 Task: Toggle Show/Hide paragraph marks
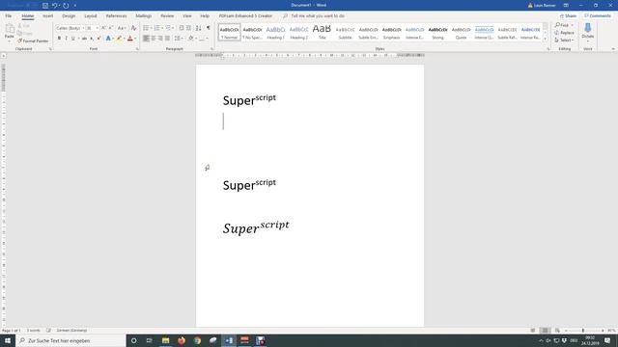(x=209, y=28)
